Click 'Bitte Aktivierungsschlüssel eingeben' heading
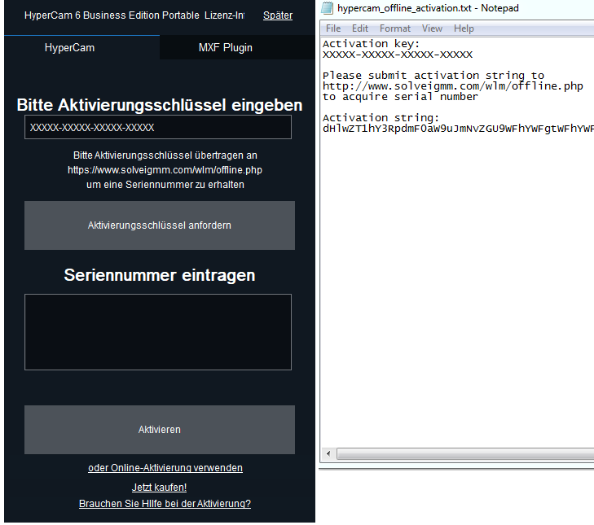Viewport: 594px width, 525px height. coord(160,105)
